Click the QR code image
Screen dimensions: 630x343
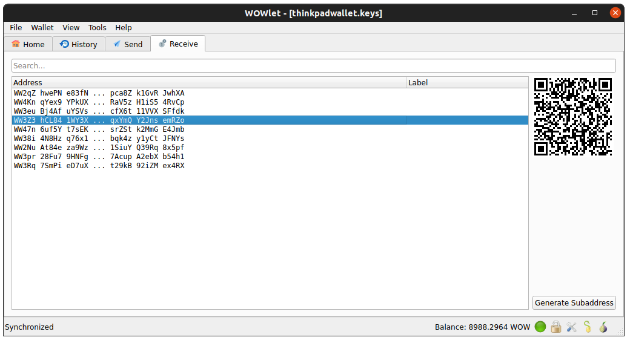[x=573, y=117]
